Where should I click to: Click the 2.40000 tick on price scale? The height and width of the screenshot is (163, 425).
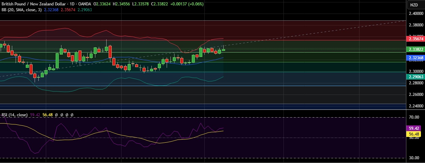point(416,14)
